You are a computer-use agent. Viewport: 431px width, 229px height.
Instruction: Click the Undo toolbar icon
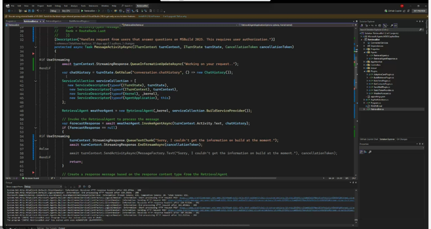[x=38, y=11]
